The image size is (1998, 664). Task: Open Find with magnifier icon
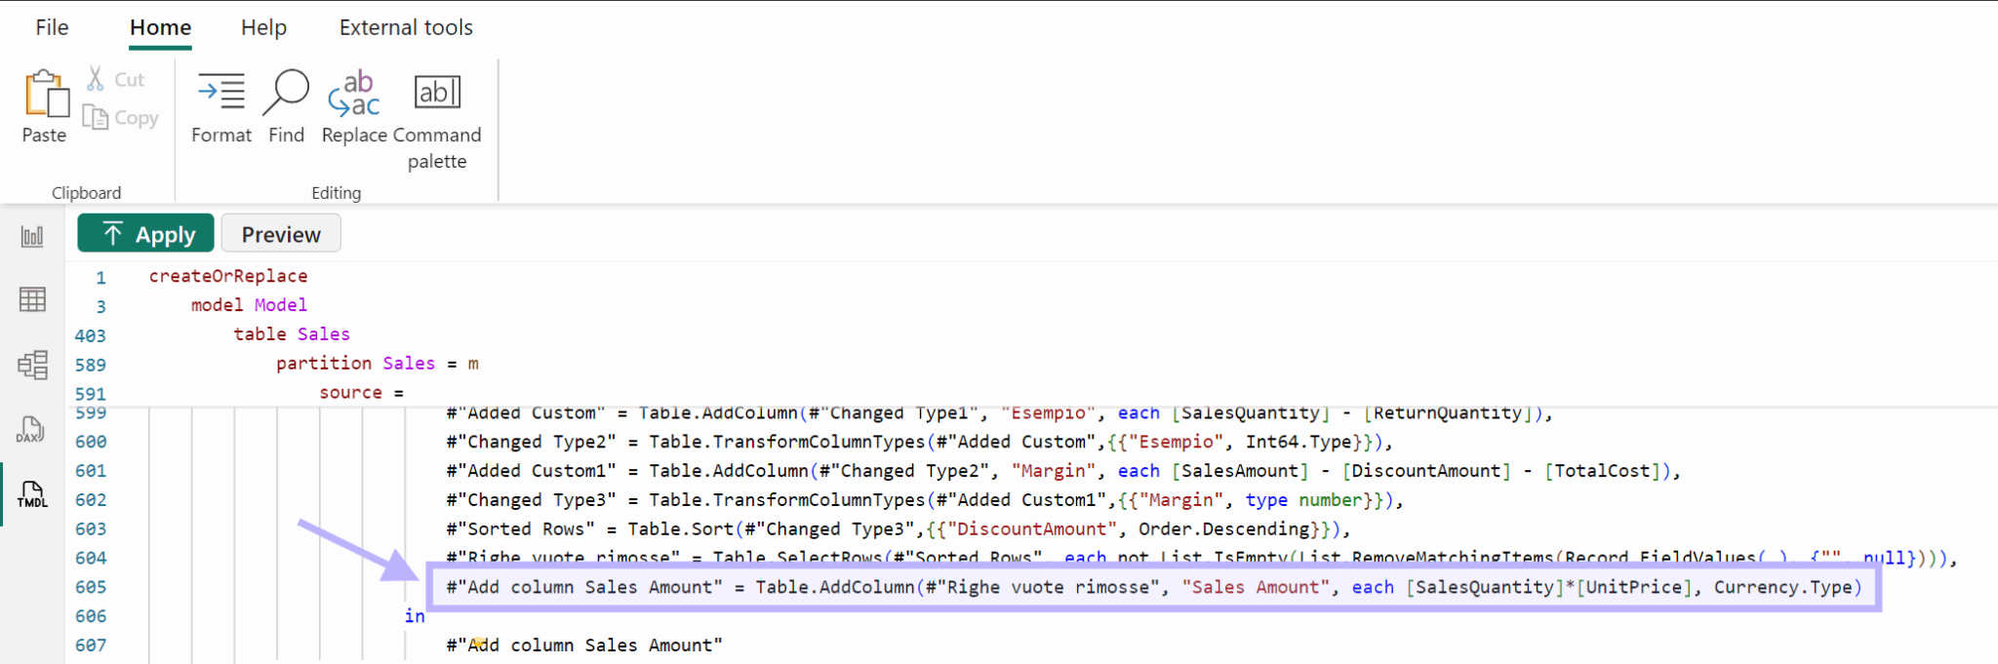coord(287,93)
